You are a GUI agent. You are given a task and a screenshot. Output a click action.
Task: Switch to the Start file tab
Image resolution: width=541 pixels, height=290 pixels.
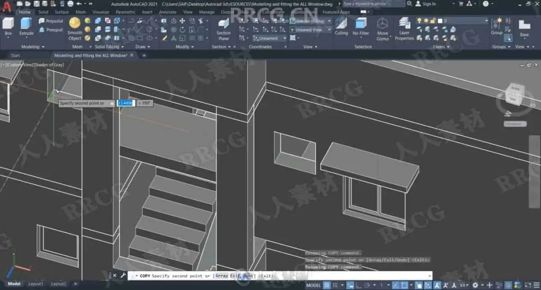[15, 55]
